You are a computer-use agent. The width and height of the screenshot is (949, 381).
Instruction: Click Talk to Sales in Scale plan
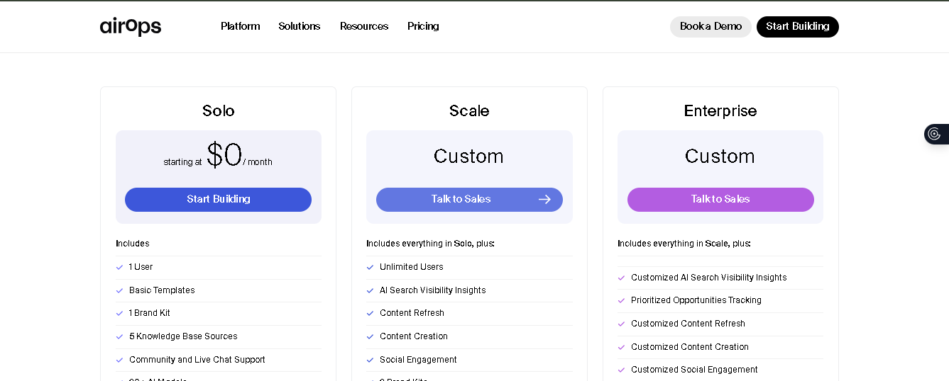469,200
